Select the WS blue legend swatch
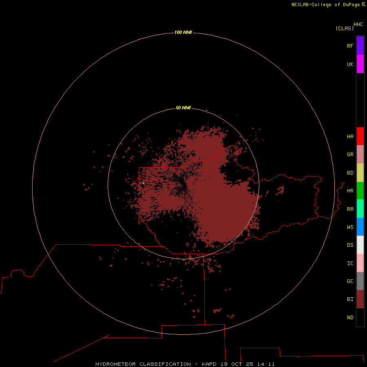Screen dimensions: 367x367 tap(360, 227)
